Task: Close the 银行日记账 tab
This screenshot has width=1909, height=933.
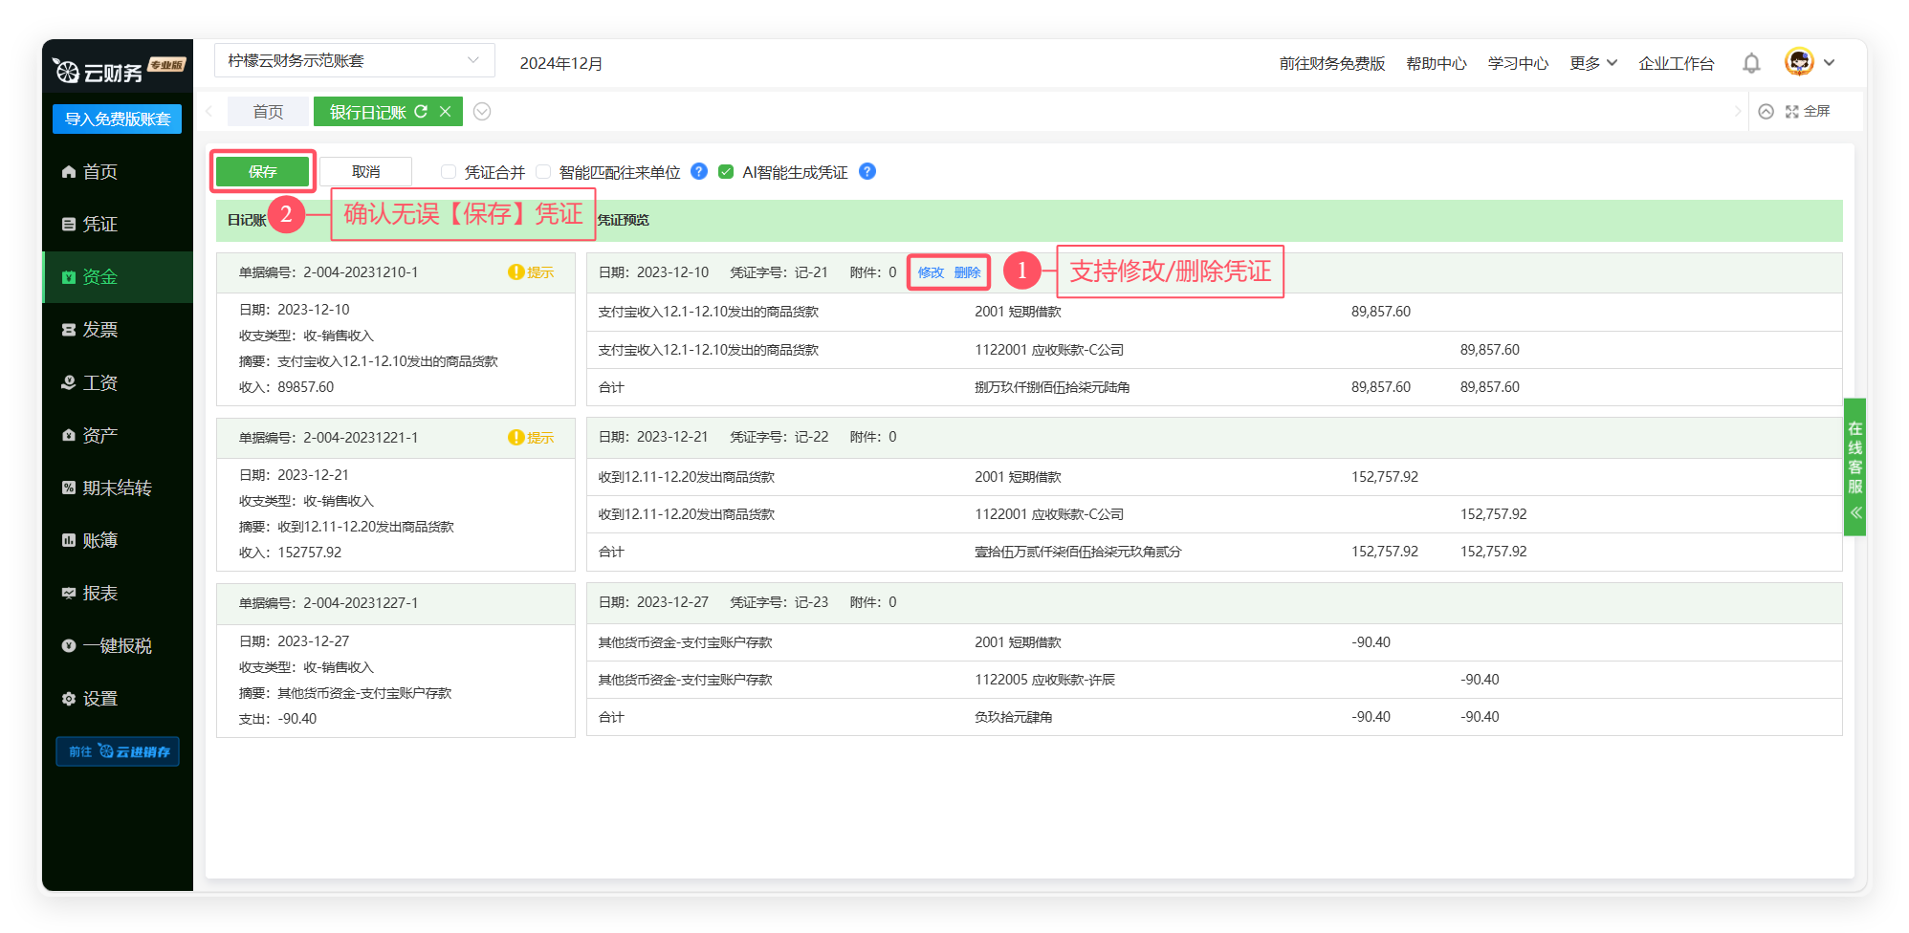Action: (x=445, y=112)
